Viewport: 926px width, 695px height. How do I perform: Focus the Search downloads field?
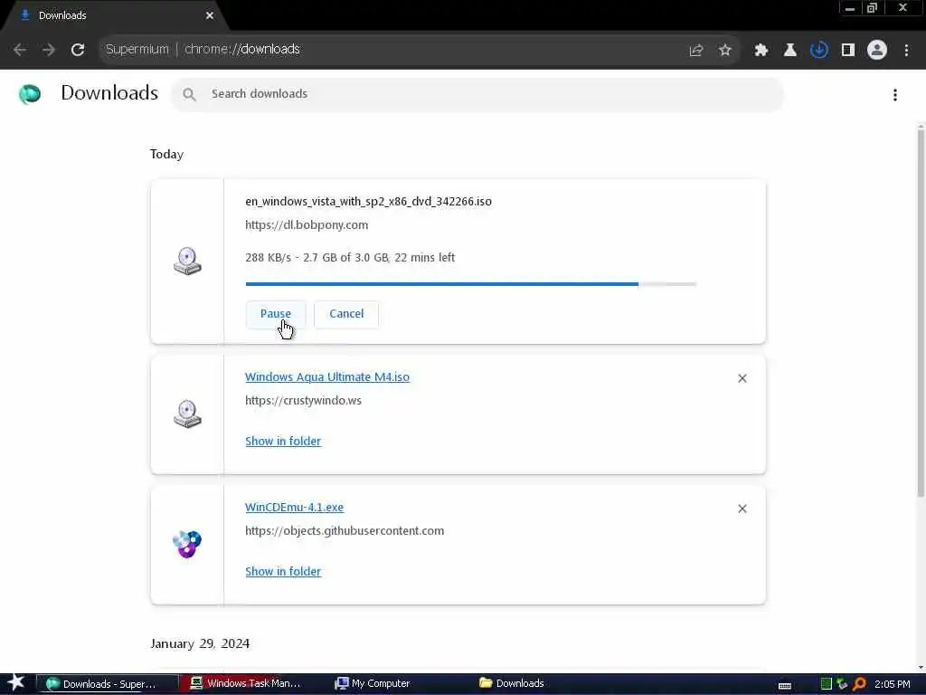coord(477,94)
